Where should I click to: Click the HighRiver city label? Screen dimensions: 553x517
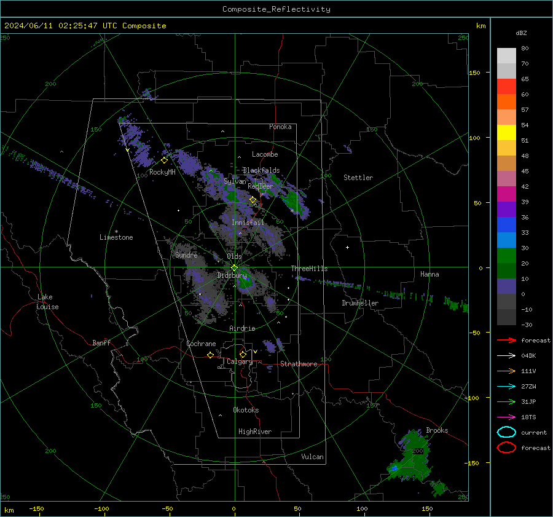255,432
